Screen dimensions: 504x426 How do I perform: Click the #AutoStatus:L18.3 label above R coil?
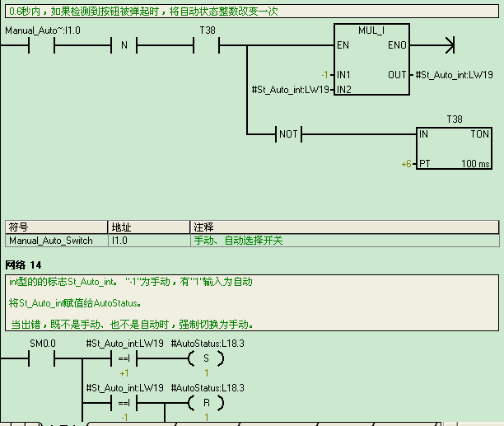pos(208,388)
